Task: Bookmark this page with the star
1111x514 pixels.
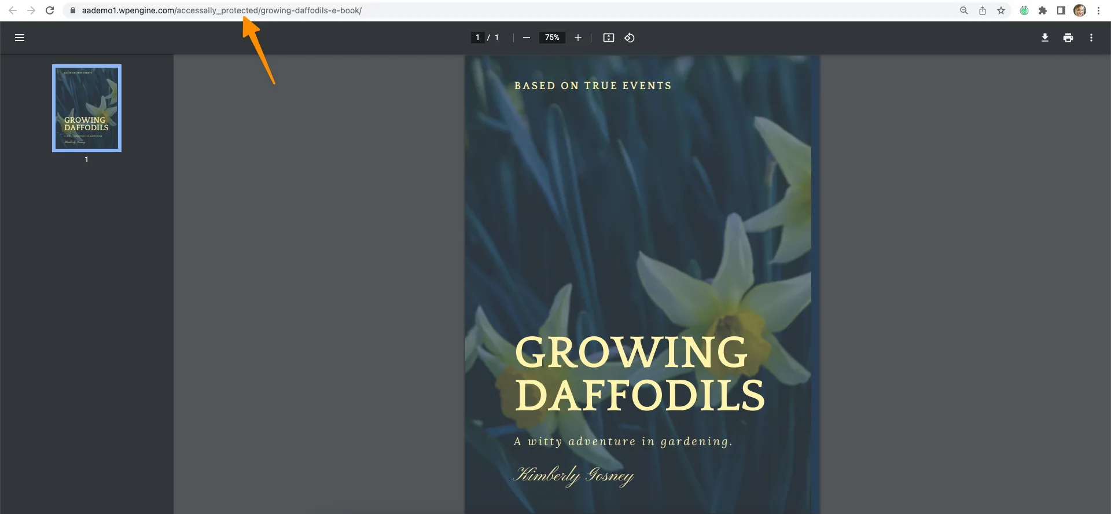Action: click(x=1000, y=10)
